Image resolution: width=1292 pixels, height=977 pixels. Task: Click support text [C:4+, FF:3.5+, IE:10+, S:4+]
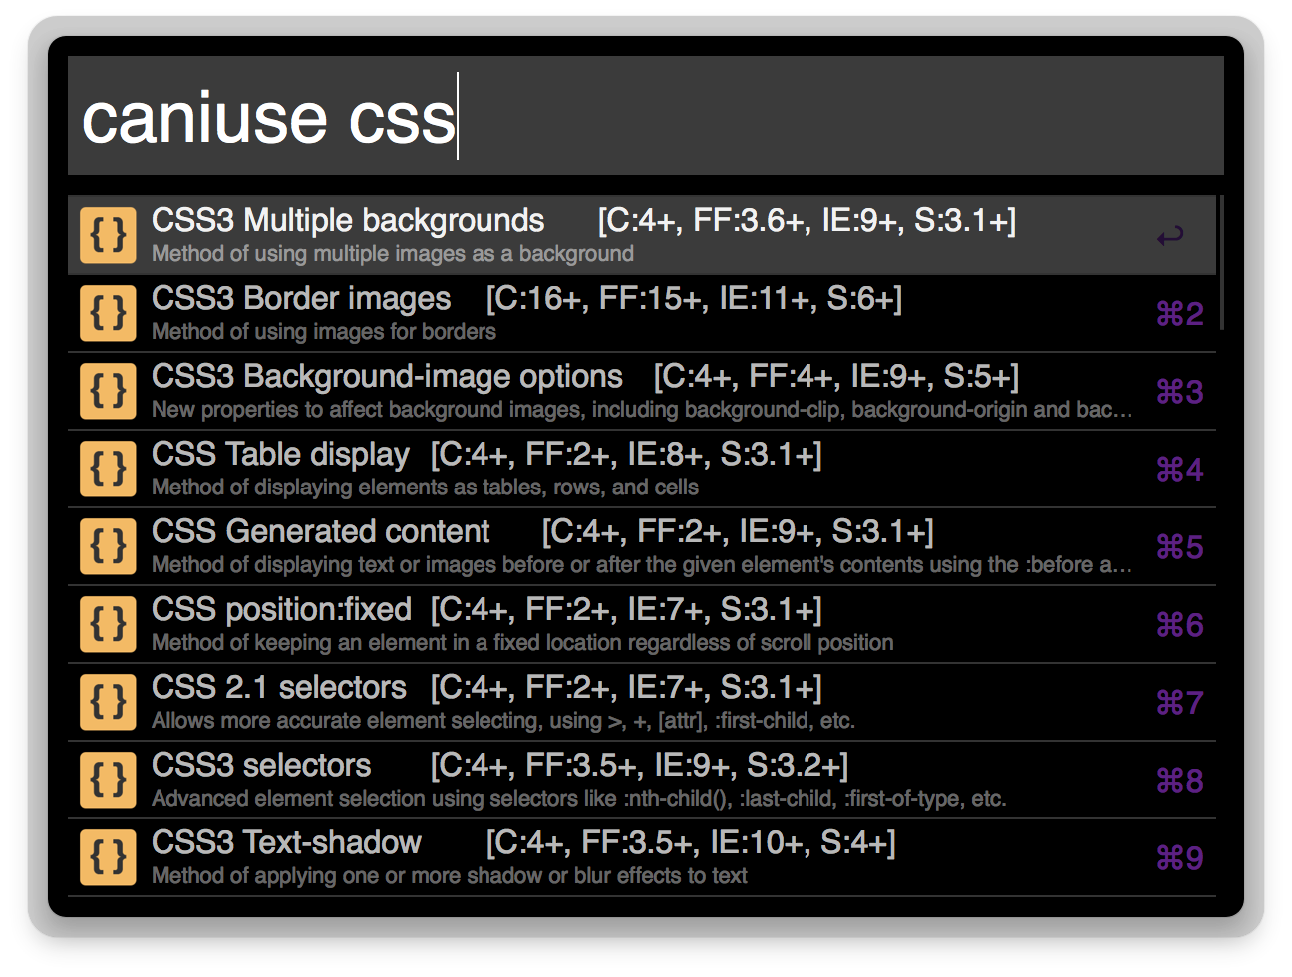point(691,843)
